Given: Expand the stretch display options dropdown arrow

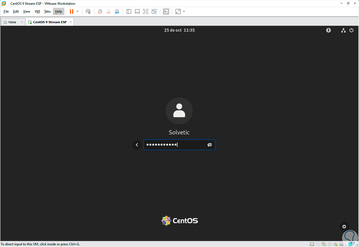Looking at the screenshot, I should pos(184,11).
